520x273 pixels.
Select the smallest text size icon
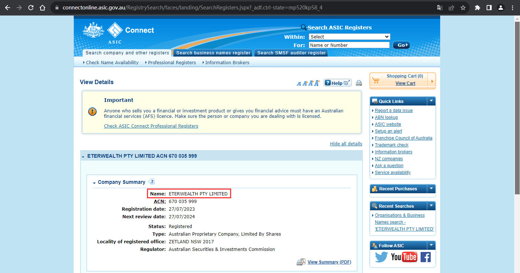click(299, 84)
